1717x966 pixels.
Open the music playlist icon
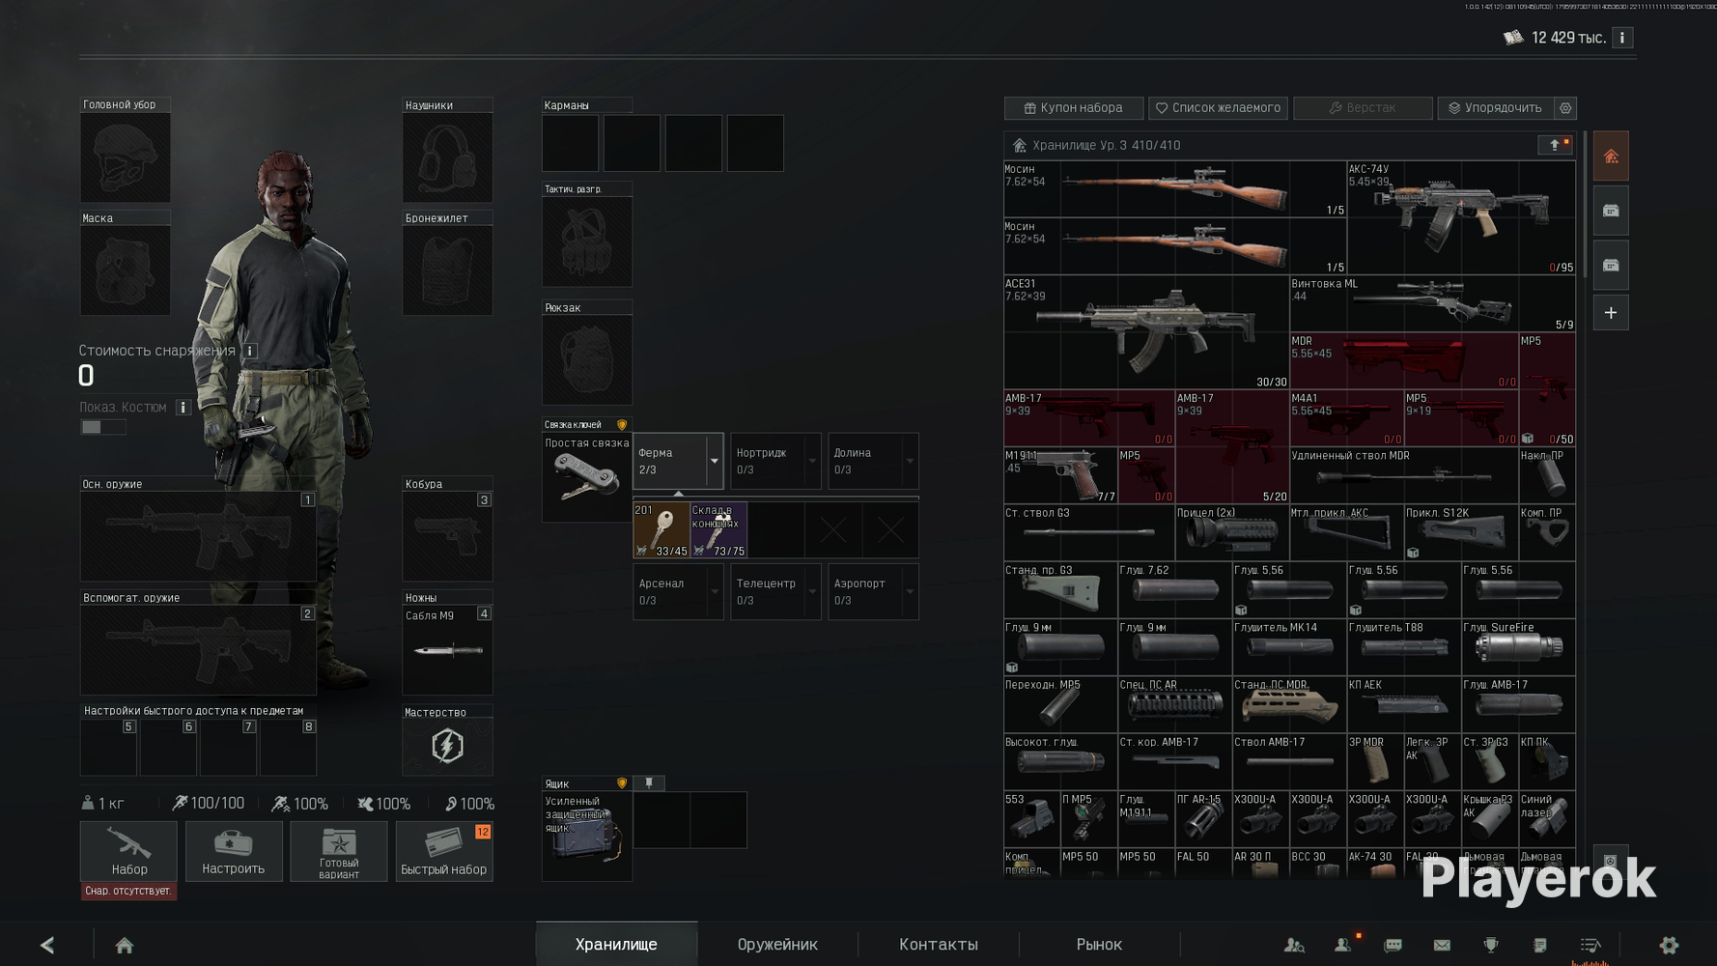pyautogui.click(x=1590, y=945)
